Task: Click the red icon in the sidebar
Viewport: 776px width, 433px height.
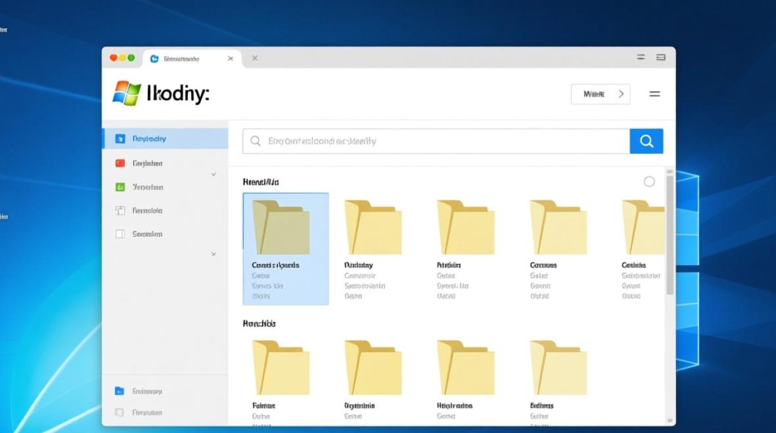Action: coord(121,163)
